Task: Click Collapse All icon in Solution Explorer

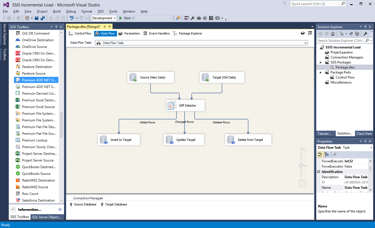Action: (x=351, y=34)
